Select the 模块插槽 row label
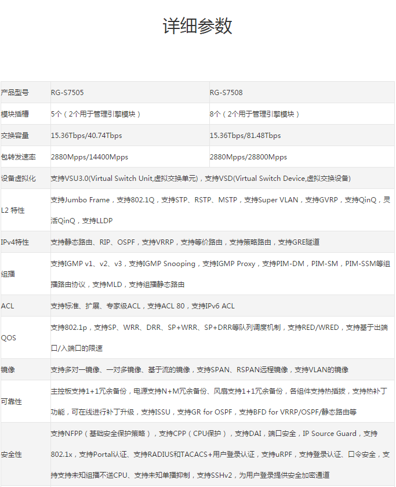 point(14,114)
